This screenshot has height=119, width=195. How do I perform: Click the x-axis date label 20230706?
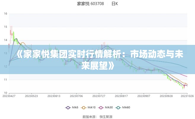(76, 96)
